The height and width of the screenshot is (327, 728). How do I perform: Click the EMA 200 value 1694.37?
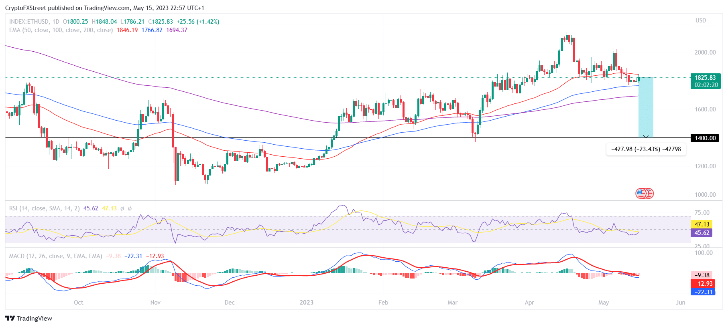tap(177, 30)
